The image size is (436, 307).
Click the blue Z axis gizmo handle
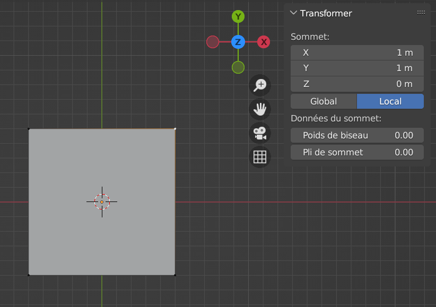[238, 42]
